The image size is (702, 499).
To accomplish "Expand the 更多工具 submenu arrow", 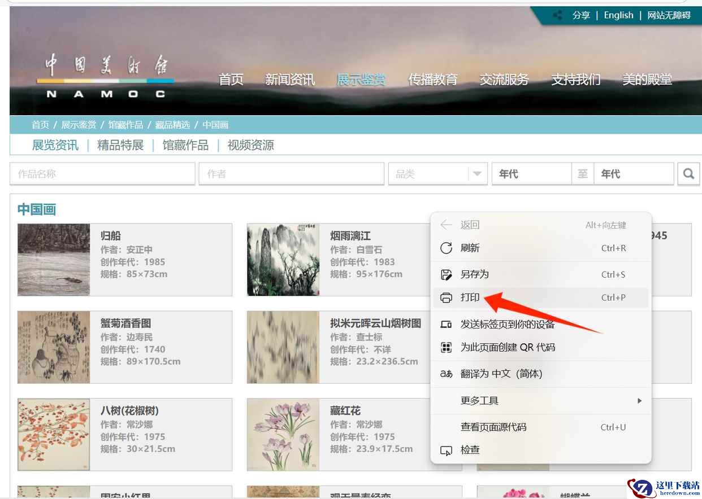I will click(x=639, y=401).
